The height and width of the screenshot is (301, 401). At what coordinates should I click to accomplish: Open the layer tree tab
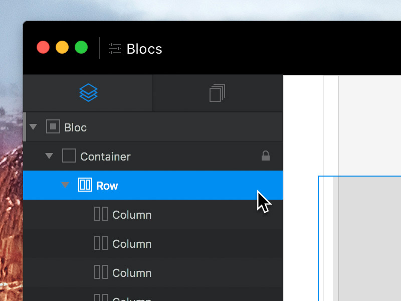88,93
